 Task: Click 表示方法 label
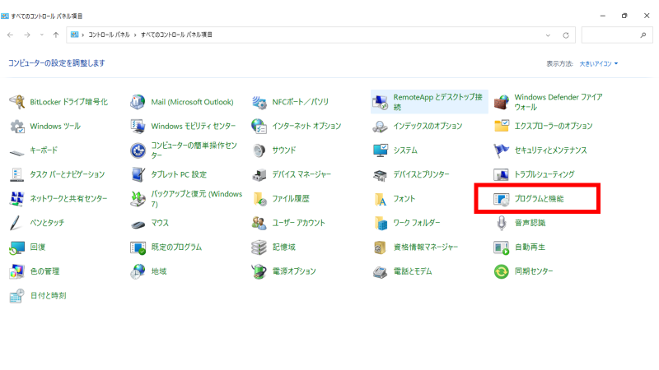pyautogui.click(x=560, y=64)
